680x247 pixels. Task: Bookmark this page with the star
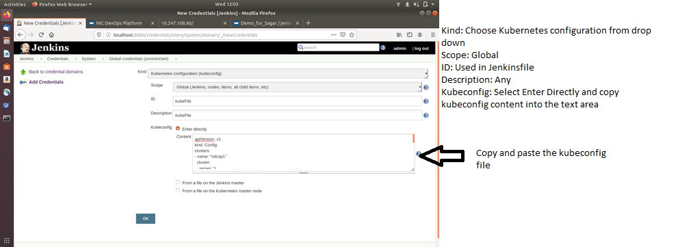click(352, 35)
